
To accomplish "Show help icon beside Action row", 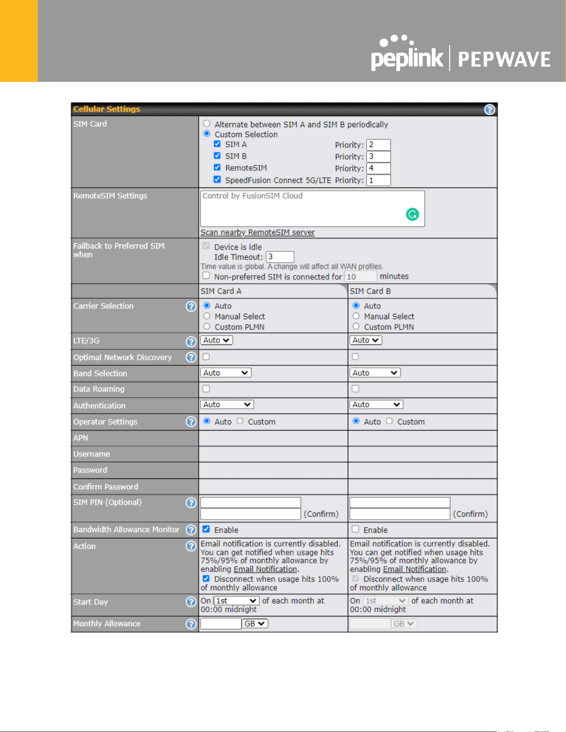I will coord(191,546).
